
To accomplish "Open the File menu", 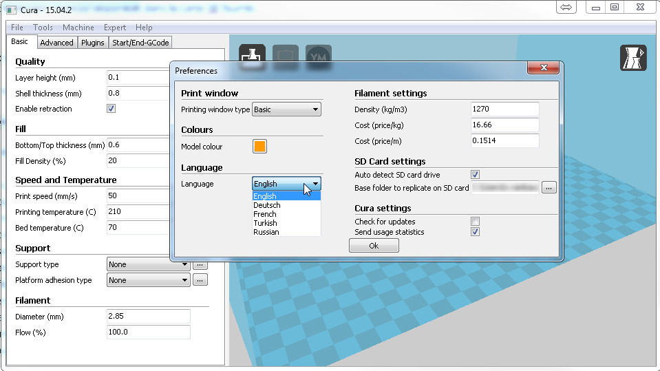I will (x=17, y=28).
